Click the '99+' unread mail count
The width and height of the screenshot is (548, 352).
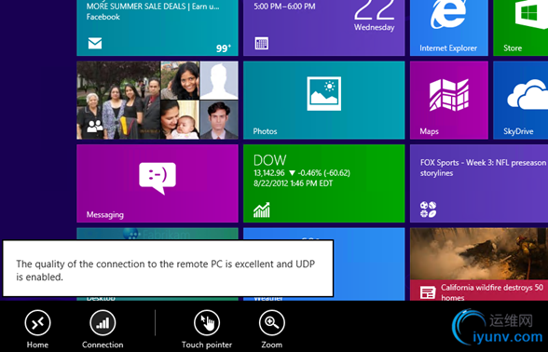[x=224, y=48]
